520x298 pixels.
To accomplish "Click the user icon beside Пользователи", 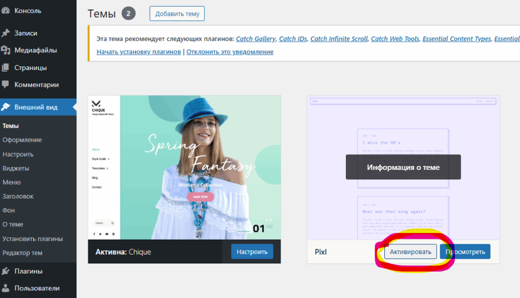I will [6, 288].
